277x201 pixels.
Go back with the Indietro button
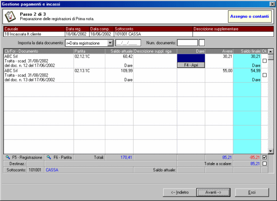coord(180,192)
